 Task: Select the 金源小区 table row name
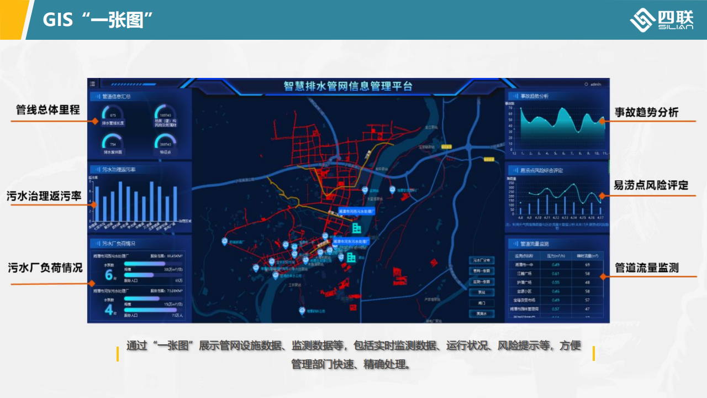click(524, 291)
